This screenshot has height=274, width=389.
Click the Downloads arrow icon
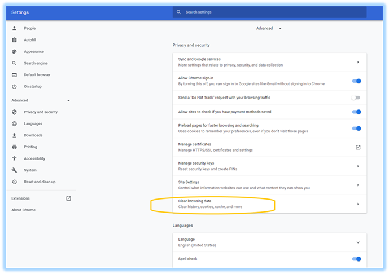[14, 135]
